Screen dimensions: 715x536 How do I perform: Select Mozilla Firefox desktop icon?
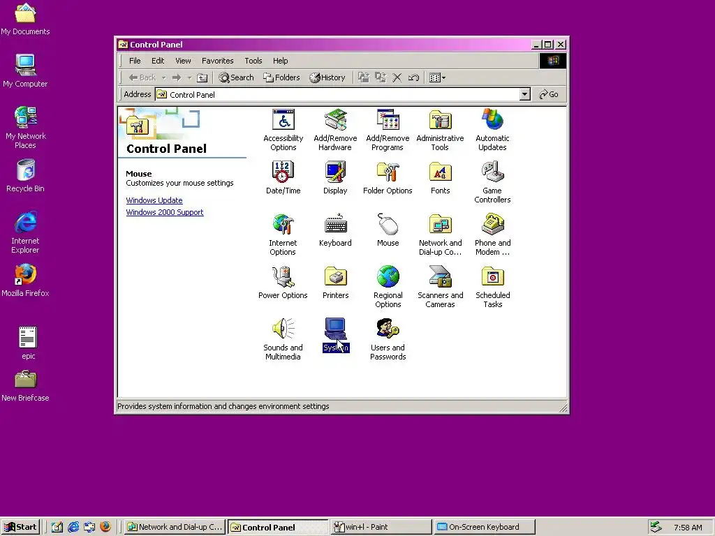(25, 281)
